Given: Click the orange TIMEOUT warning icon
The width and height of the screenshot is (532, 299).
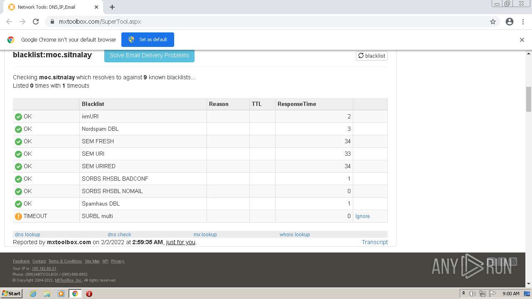Looking at the screenshot, I should click(18, 216).
